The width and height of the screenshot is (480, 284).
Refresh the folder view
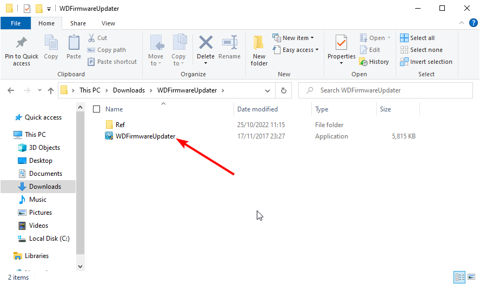tap(284, 91)
